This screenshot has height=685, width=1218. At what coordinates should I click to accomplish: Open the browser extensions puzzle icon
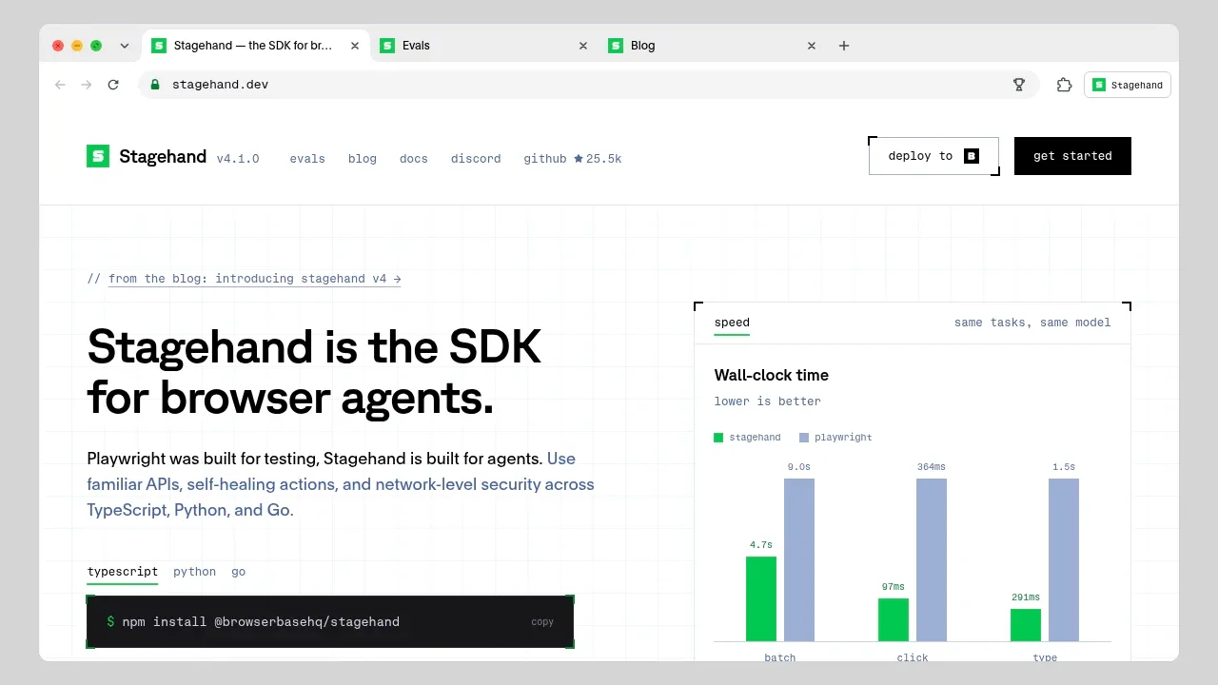click(1065, 85)
